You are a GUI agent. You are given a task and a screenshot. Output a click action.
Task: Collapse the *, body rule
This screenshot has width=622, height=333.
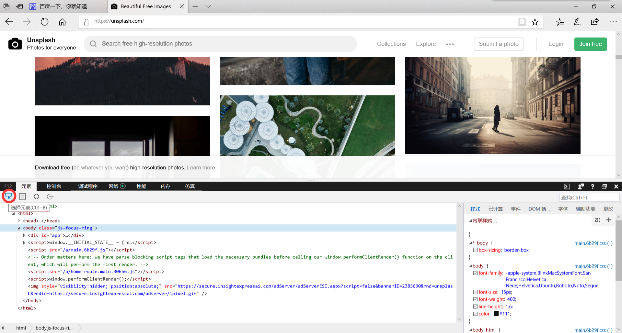[x=470, y=243]
